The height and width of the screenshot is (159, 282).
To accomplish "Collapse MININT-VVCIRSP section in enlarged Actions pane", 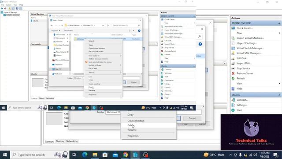I will pos(279,23).
